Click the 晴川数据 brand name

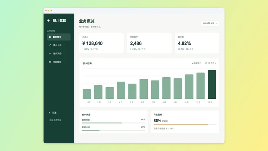tap(60, 21)
